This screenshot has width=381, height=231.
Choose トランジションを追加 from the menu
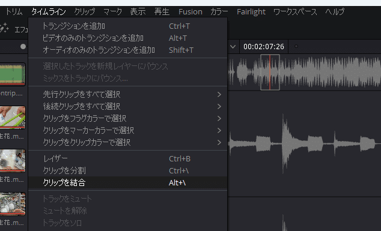pyautogui.click(x=128, y=26)
